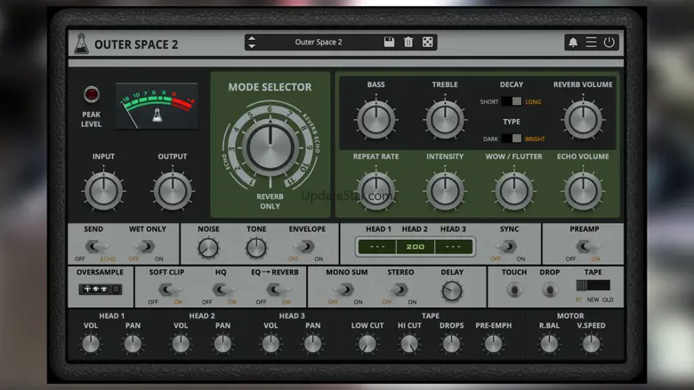Toggle the Envelope switch

(x=304, y=246)
